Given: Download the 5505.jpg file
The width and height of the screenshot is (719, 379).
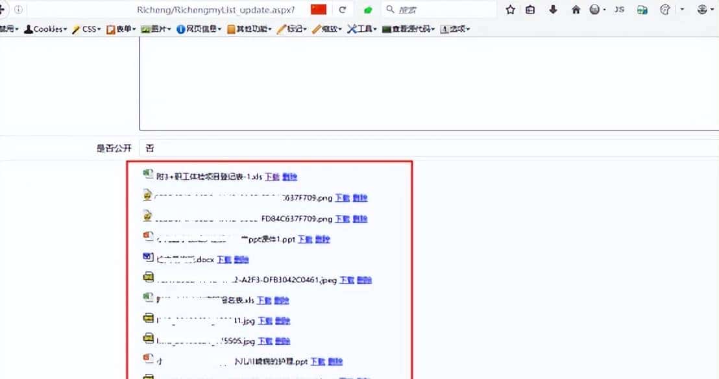Looking at the screenshot, I should [265, 341].
